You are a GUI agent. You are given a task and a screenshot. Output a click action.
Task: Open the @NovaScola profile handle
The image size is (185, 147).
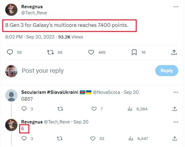pos(107,92)
